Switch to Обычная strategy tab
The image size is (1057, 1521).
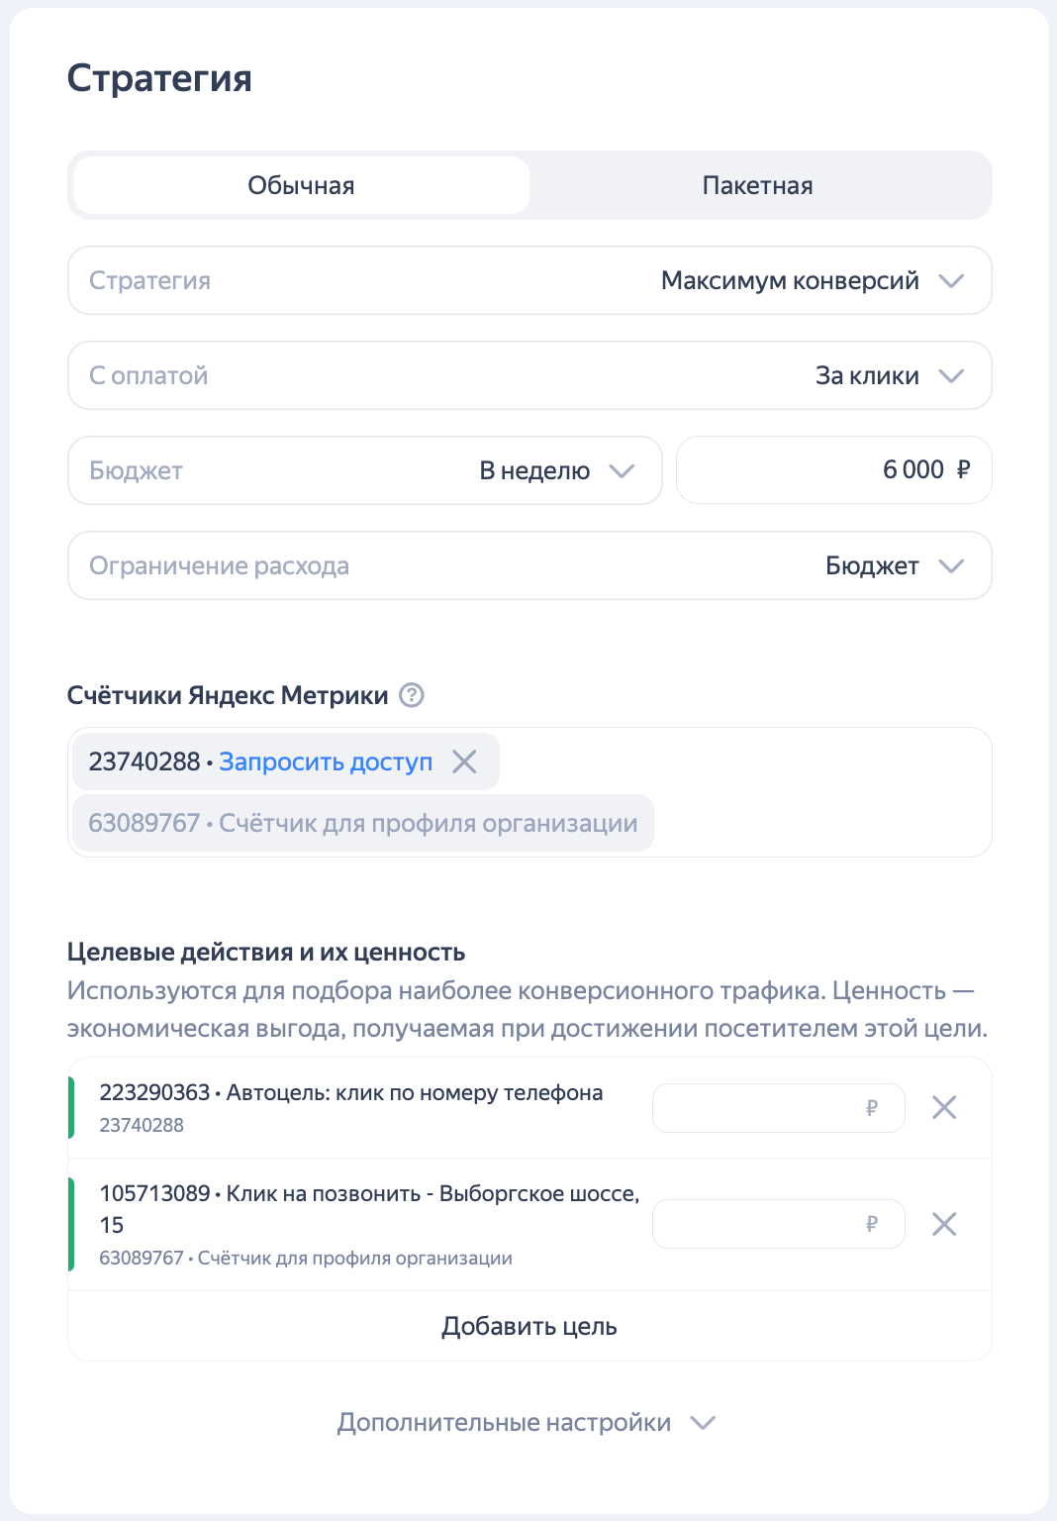(301, 185)
